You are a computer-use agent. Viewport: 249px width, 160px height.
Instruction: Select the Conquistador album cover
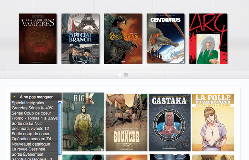pyautogui.click(x=123, y=39)
